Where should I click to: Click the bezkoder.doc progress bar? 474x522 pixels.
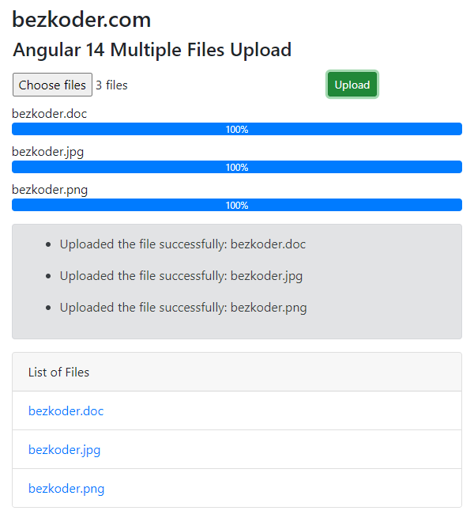pos(237,129)
